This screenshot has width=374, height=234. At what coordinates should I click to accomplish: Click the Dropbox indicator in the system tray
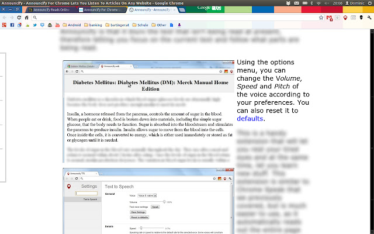point(288,3)
